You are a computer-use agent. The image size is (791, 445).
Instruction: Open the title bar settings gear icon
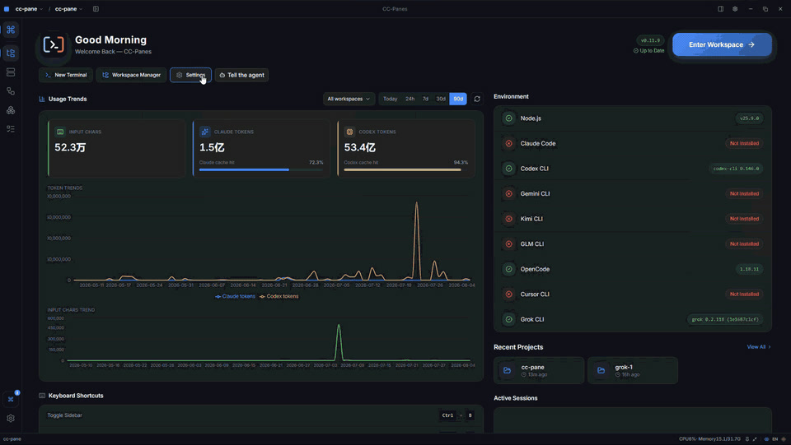735,9
